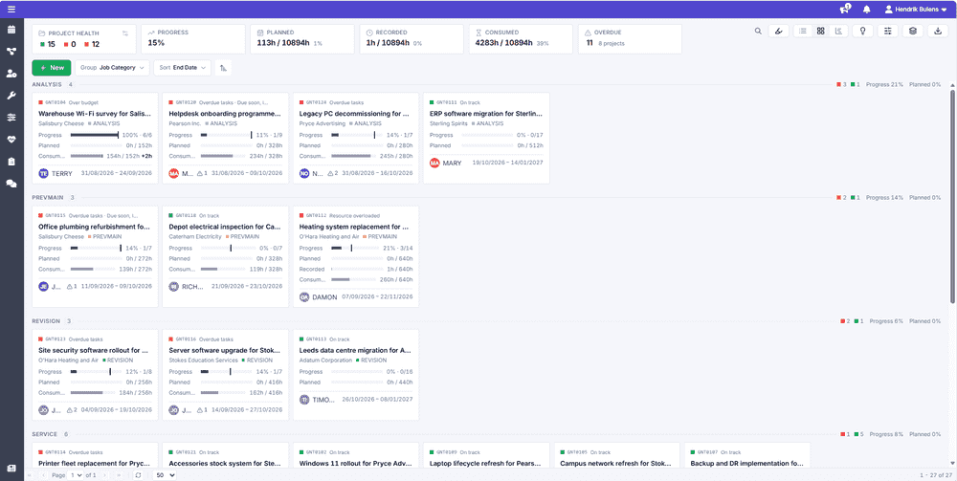957x481 pixels.
Task: Click TERRY avatar on Warehouse Wi-Fi card
Action: [x=43, y=173]
